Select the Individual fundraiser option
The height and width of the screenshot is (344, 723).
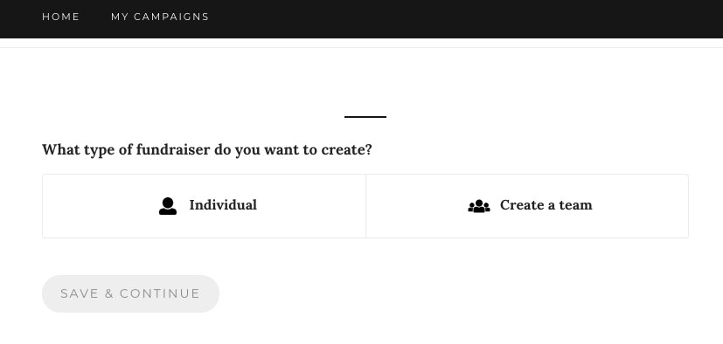coord(204,206)
